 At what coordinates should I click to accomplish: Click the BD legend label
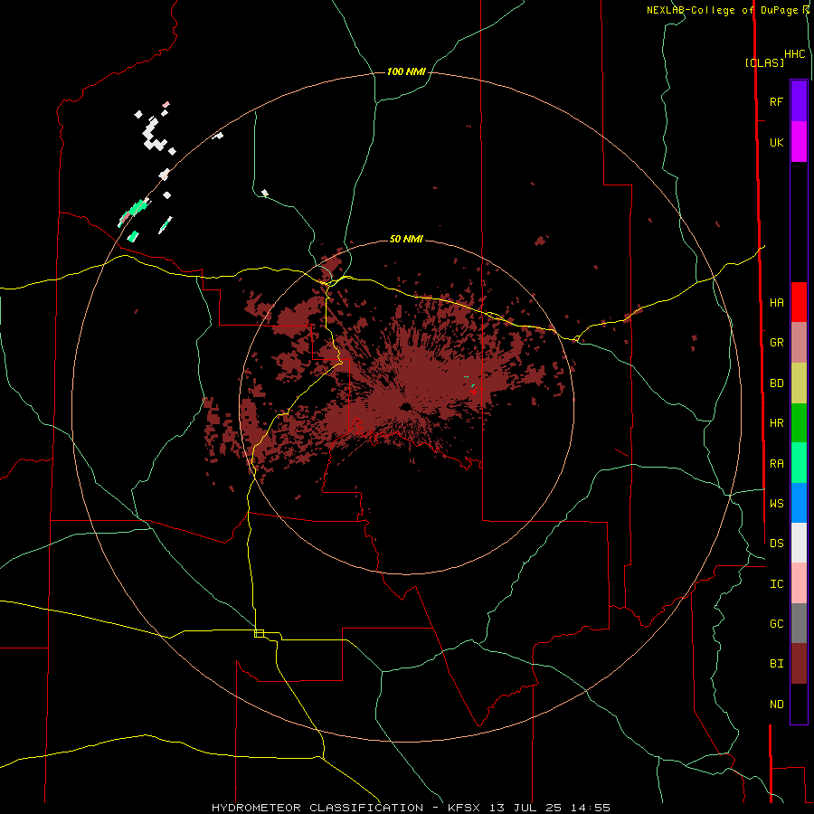776,383
